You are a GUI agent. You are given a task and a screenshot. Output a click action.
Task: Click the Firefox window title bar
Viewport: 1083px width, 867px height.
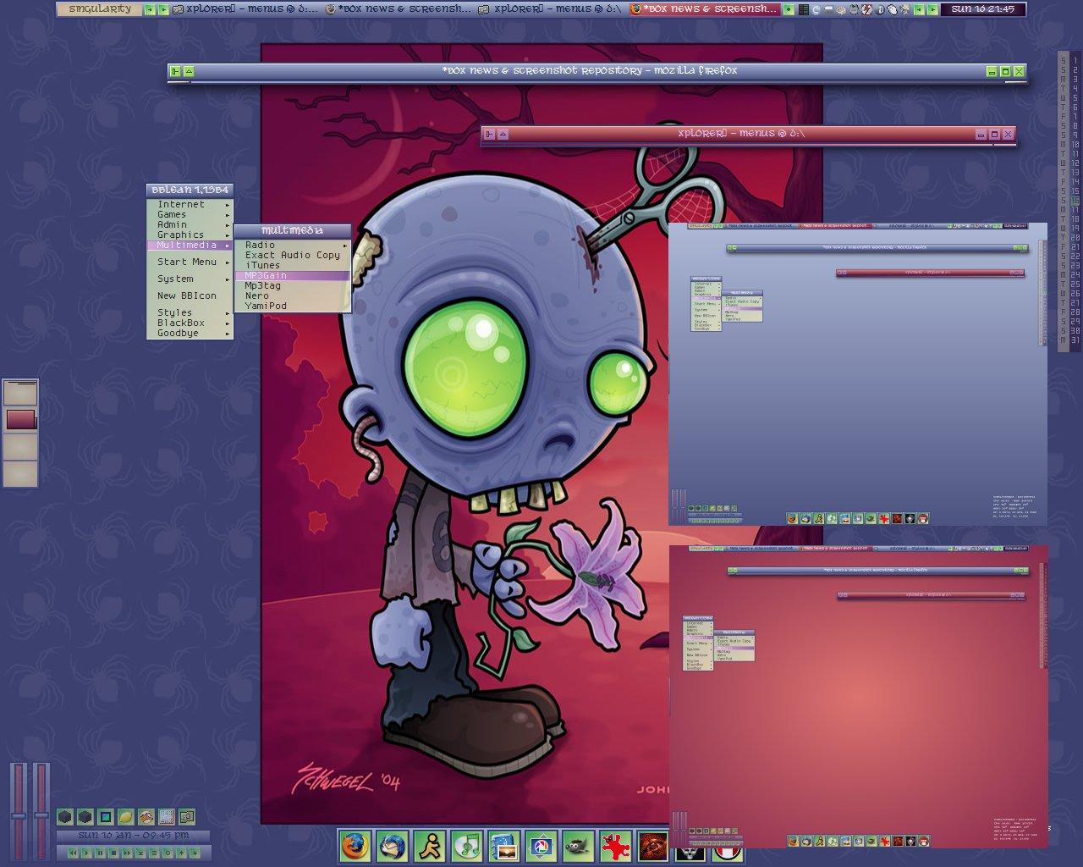click(589, 71)
